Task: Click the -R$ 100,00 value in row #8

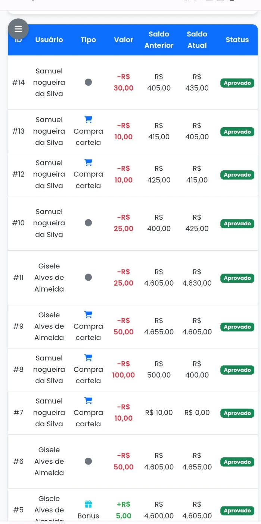Action: 124,369
